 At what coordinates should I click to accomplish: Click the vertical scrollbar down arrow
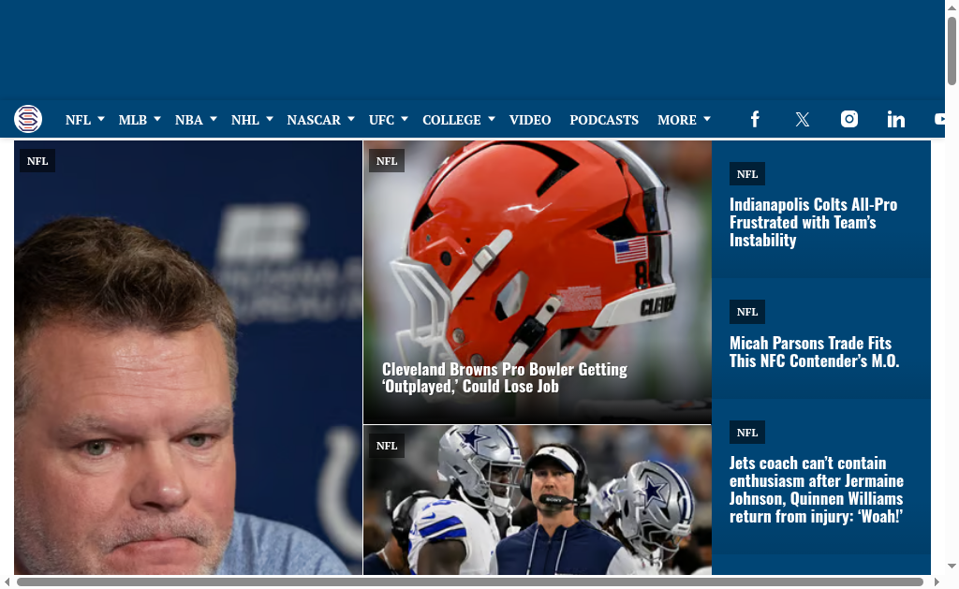952,567
